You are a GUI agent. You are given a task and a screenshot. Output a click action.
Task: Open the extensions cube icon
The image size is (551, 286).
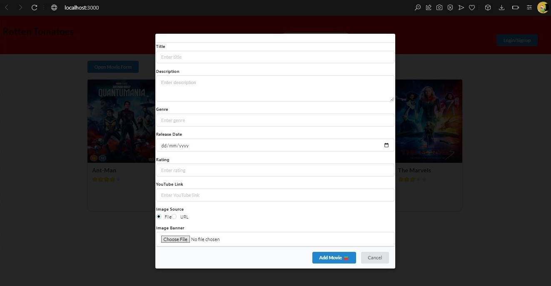tap(488, 7)
